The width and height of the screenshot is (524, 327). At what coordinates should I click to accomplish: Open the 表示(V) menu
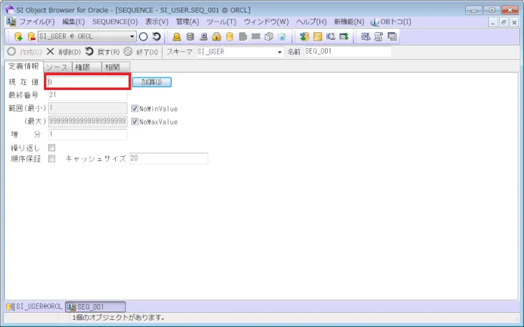pyautogui.click(x=157, y=22)
